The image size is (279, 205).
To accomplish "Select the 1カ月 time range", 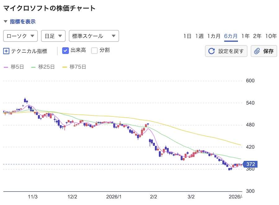I will [x=214, y=36].
